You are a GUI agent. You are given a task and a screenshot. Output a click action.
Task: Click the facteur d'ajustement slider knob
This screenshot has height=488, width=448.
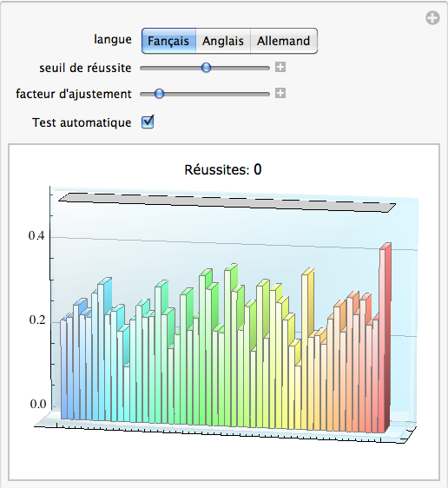[x=159, y=94]
